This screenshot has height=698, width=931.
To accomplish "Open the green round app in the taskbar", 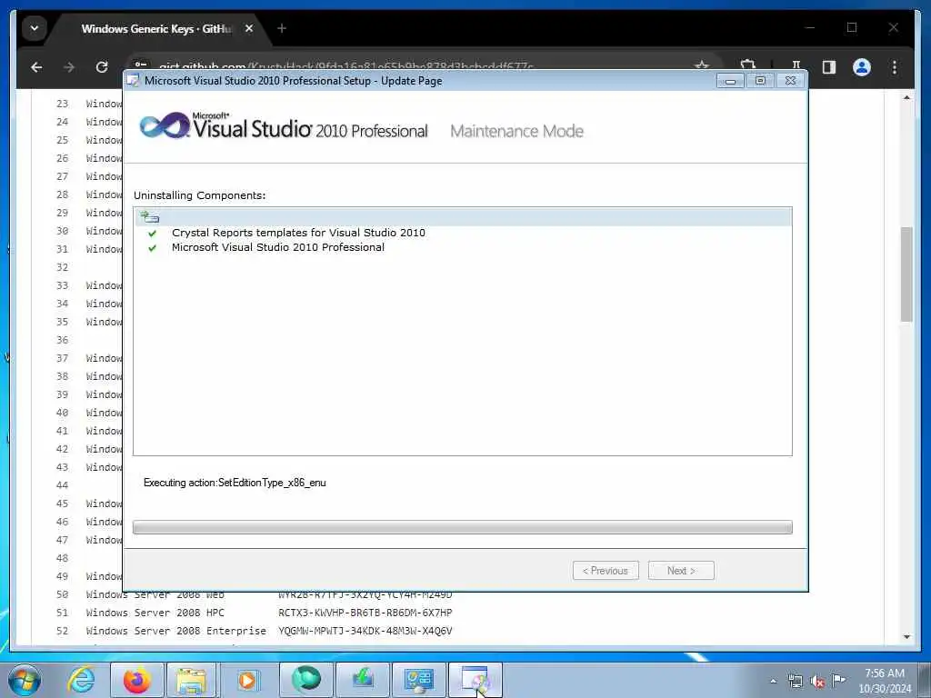I will tap(305, 680).
